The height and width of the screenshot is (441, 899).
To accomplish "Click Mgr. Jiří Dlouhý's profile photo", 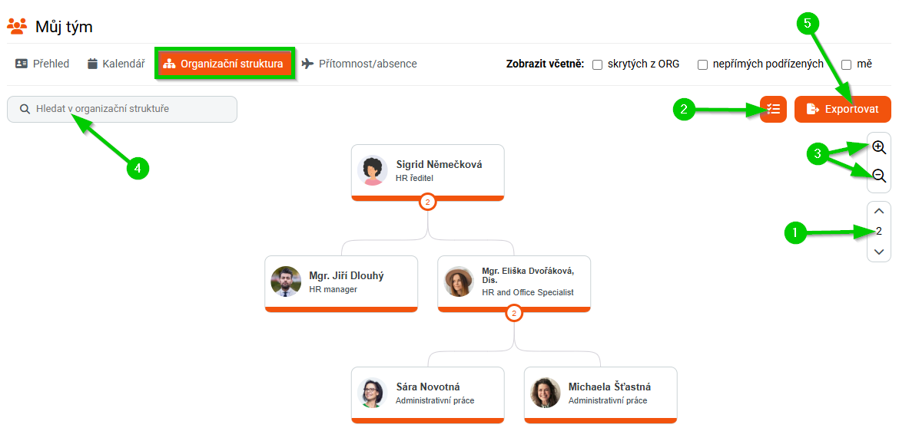I will tap(286, 281).
